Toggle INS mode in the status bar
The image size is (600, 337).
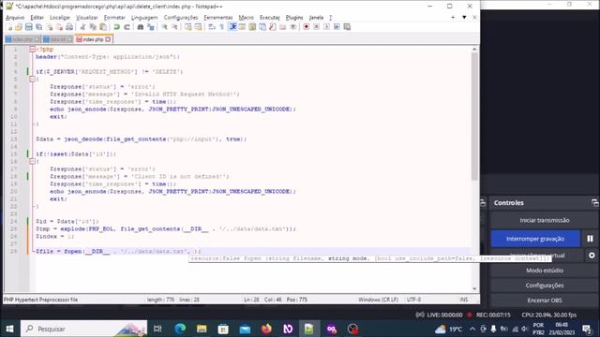pos(464,300)
